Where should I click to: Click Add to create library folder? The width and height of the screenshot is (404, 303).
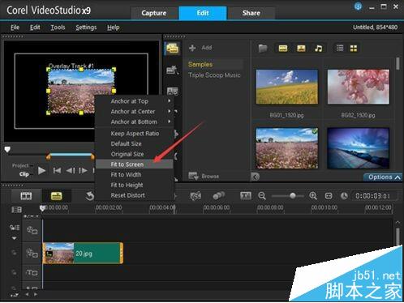pos(200,48)
